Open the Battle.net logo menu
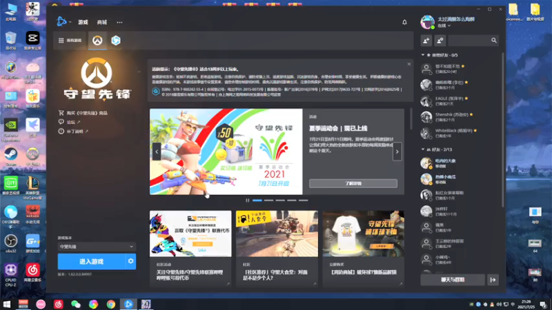552x310 pixels. (x=63, y=22)
